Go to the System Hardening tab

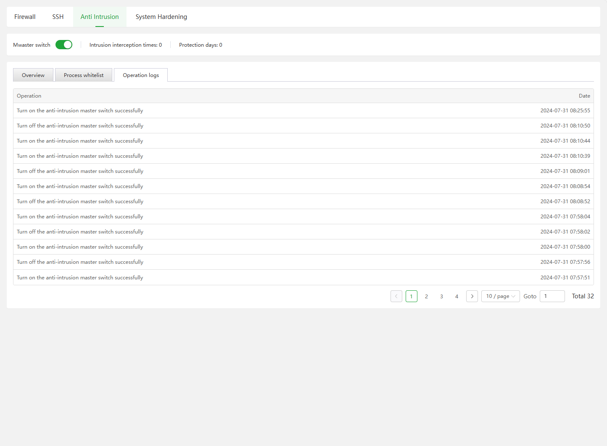pyautogui.click(x=161, y=17)
